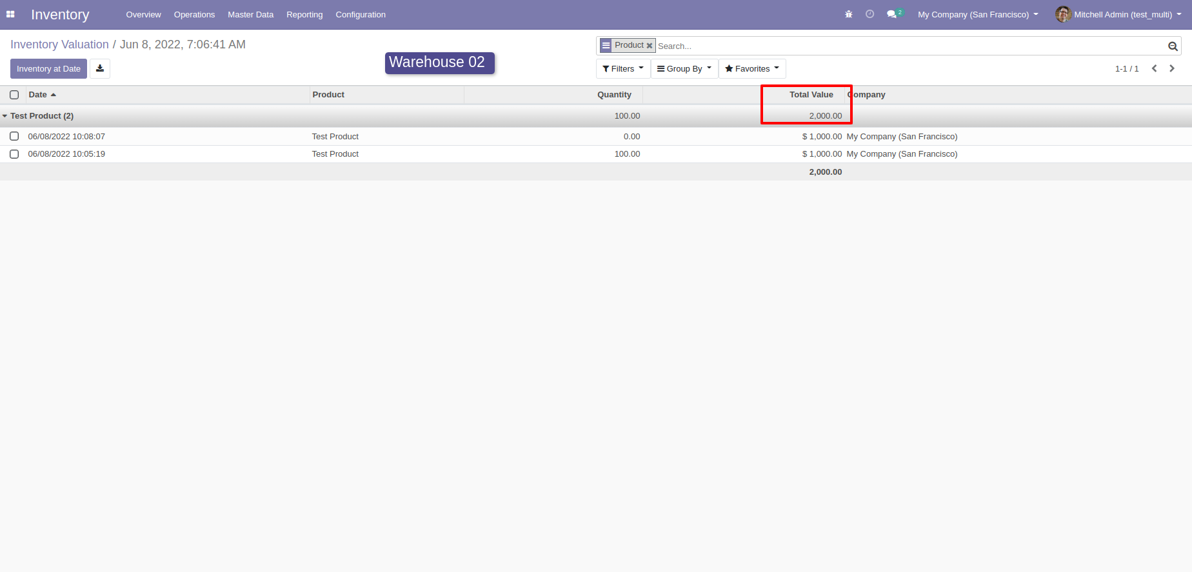This screenshot has height=572, width=1192.
Task: Click the Company column header
Action: pos(866,95)
